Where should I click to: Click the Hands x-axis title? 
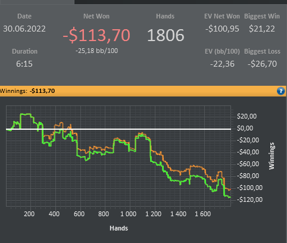click(118, 228)
